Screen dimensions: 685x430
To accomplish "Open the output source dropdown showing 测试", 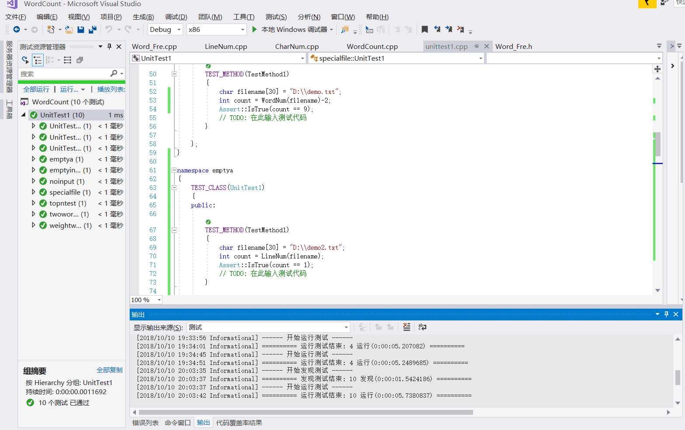I will coord(346,327).
